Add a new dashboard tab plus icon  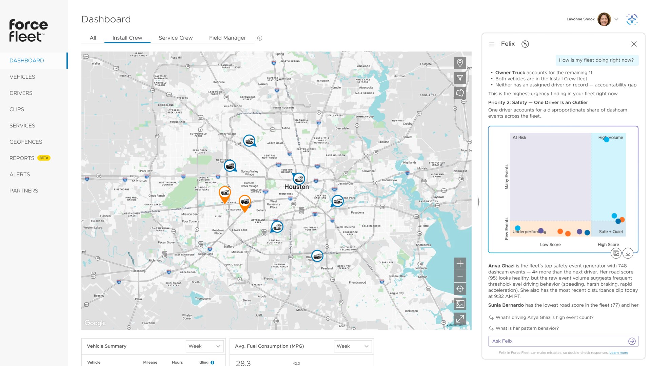(x=260, y=38)
